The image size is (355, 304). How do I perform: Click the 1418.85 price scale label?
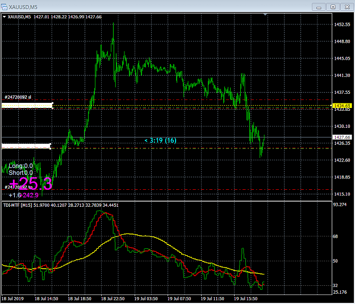point(342,177)
